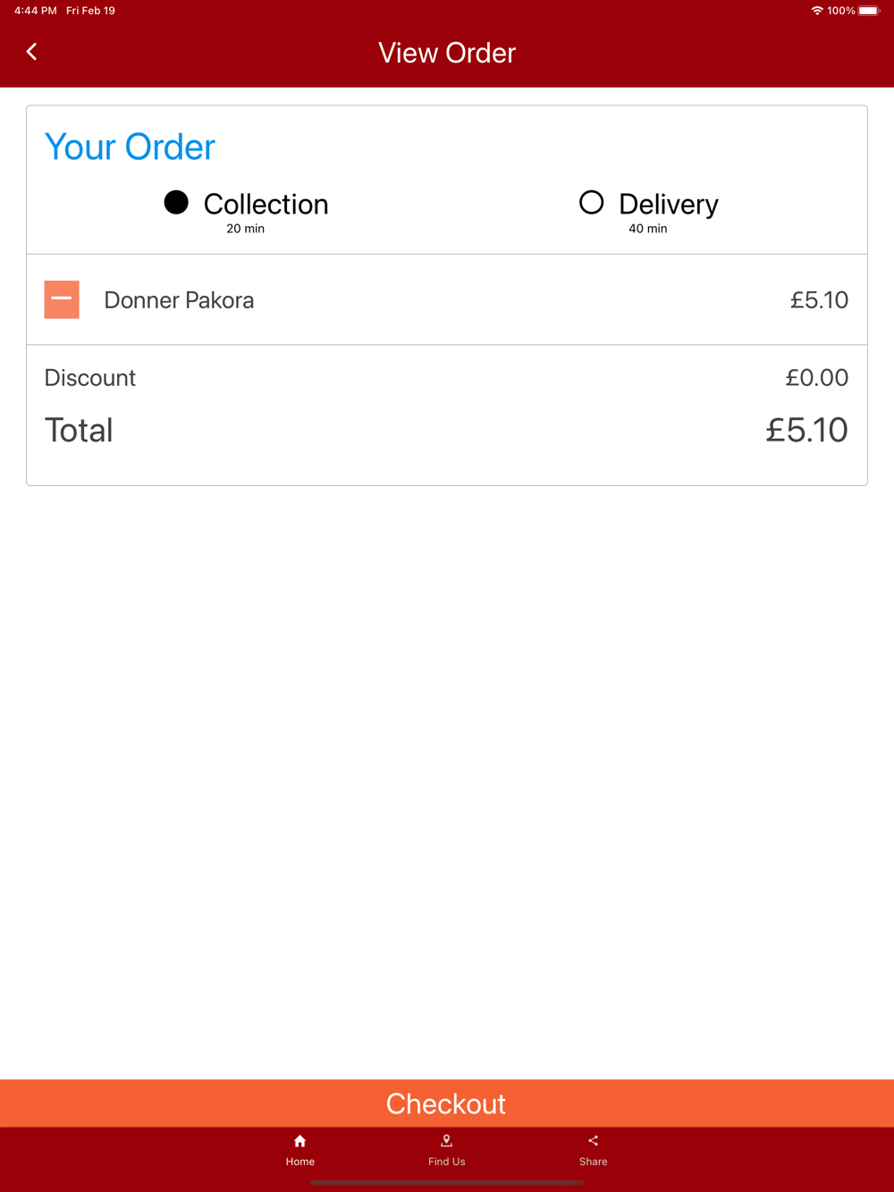Click the battery icon in the status bar

(868, 11)
